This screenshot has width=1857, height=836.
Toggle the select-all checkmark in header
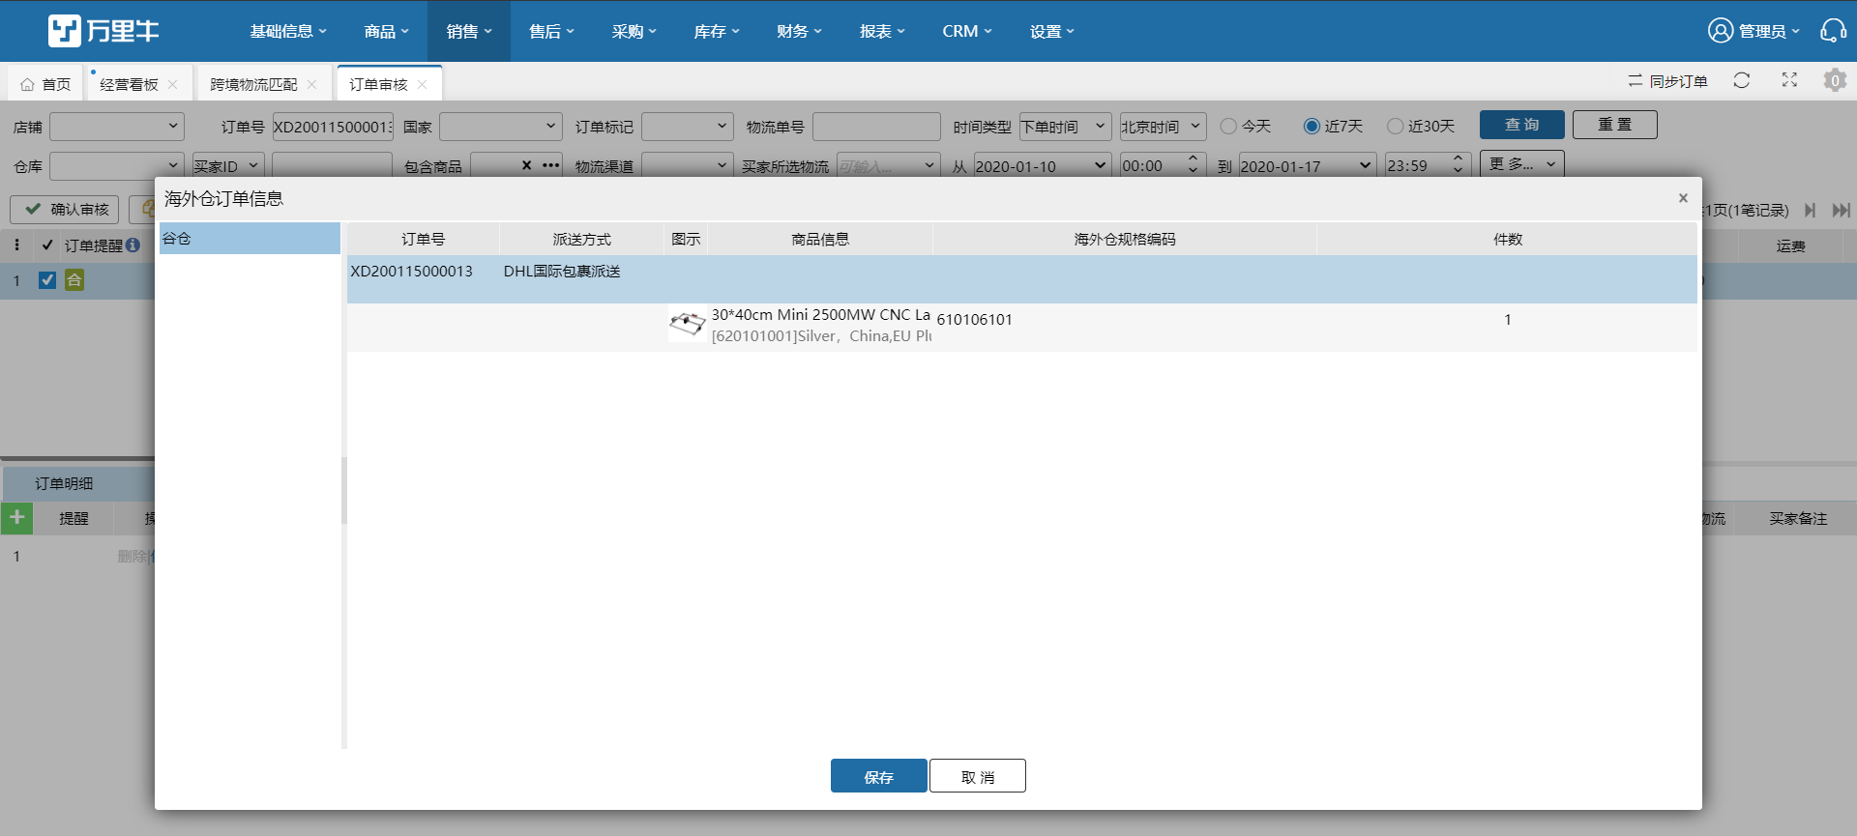click(x=47, y=245)
